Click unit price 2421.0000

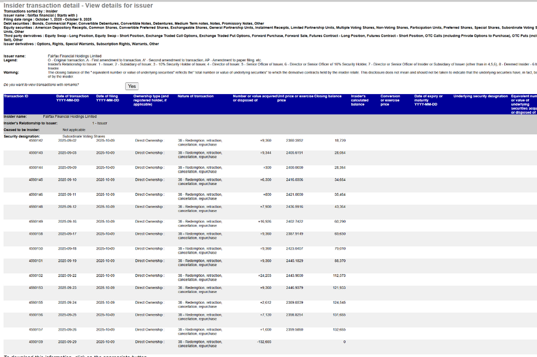294,195
